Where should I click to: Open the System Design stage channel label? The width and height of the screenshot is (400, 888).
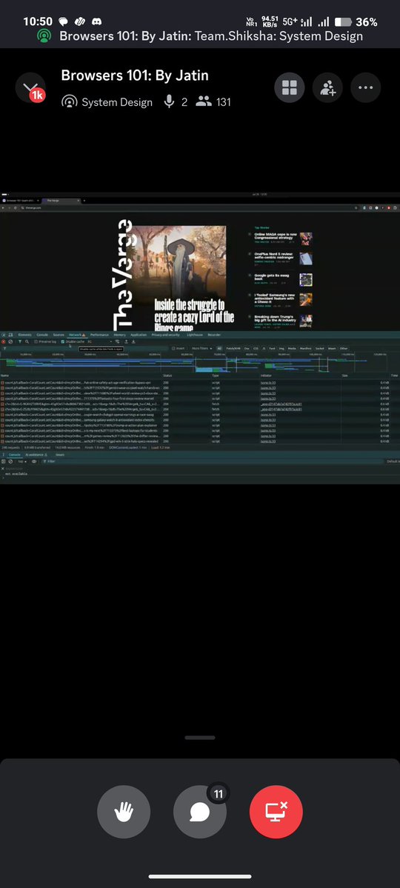click(107, 102)
